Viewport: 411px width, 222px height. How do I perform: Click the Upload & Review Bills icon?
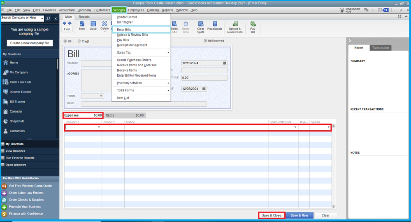[x=235, y=24]
